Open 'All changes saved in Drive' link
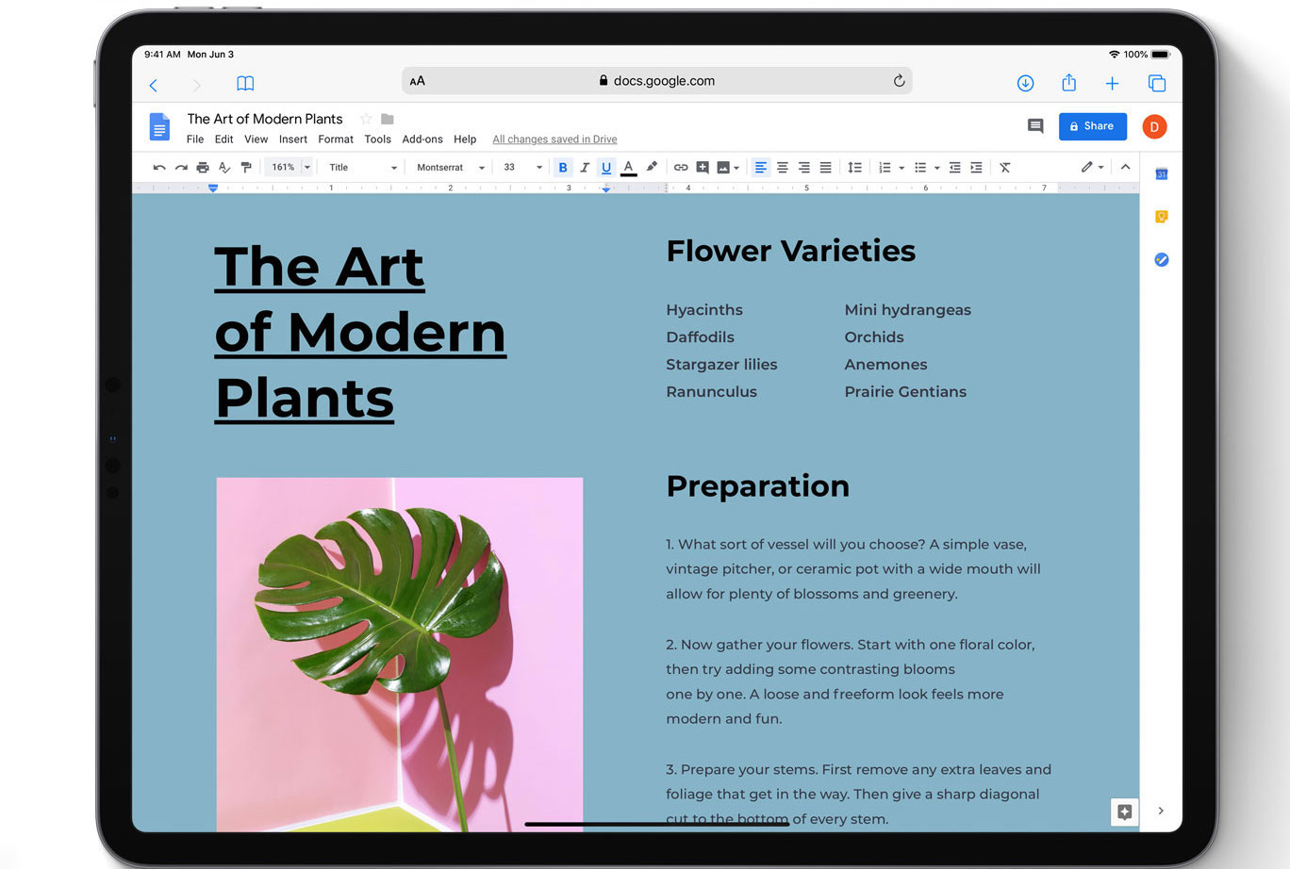1290x869 pixels. coord(554,139)
